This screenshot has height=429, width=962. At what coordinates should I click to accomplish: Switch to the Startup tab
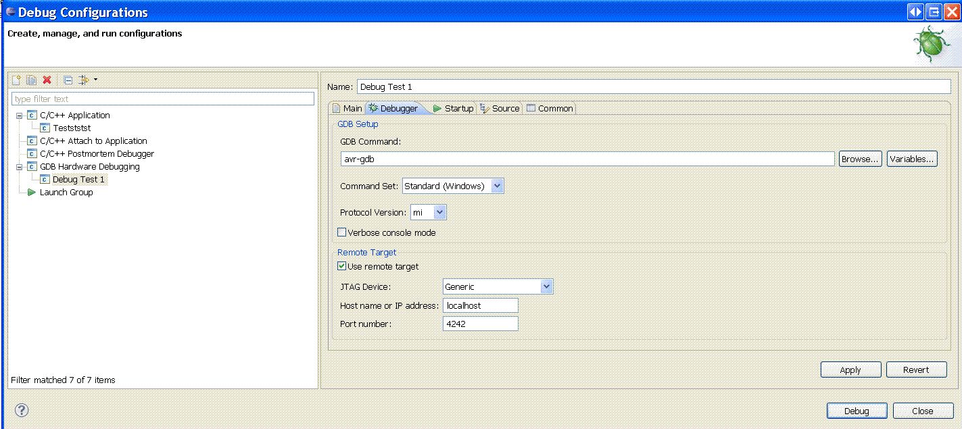pos(453,108)
